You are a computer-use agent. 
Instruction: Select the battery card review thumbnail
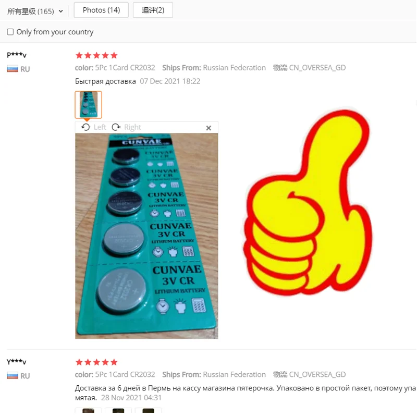click(88, 105)
